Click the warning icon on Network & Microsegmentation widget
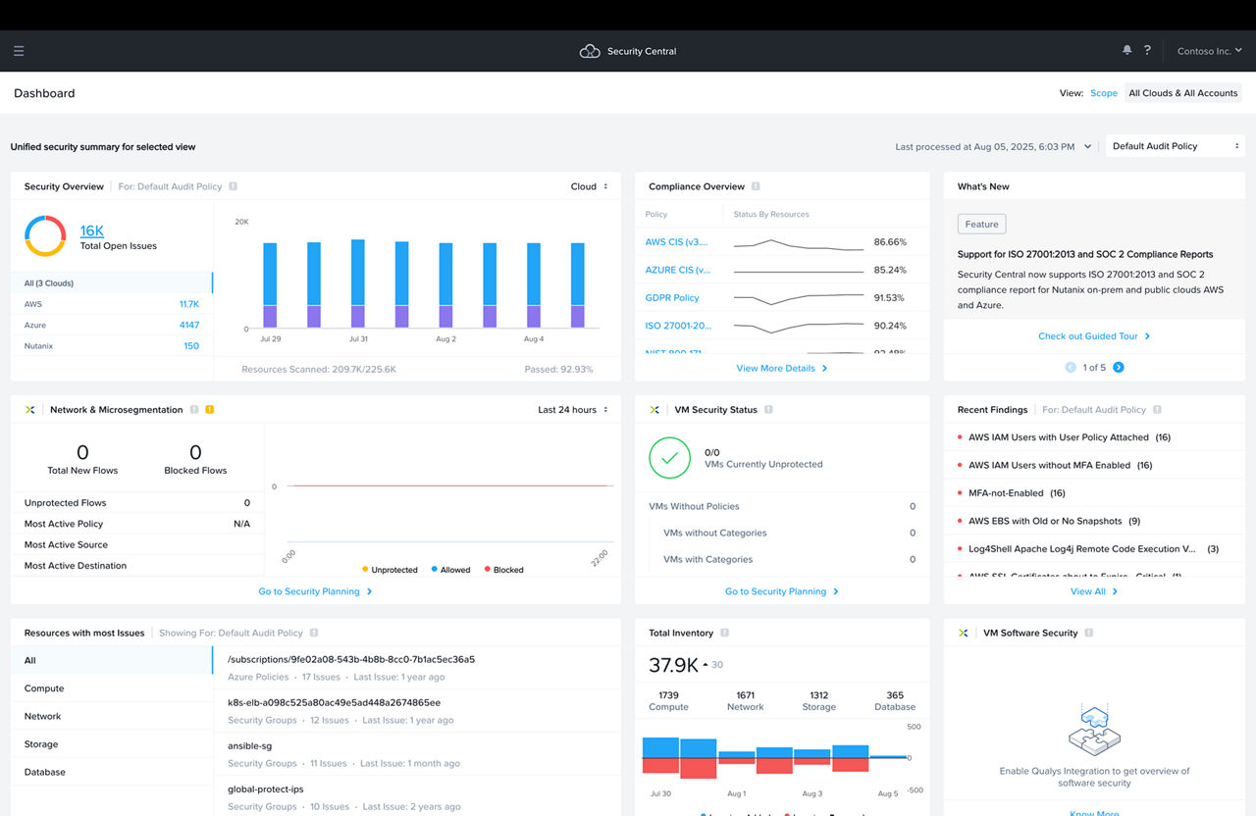Screen dimensions: 1256x816 pos(209,409)
